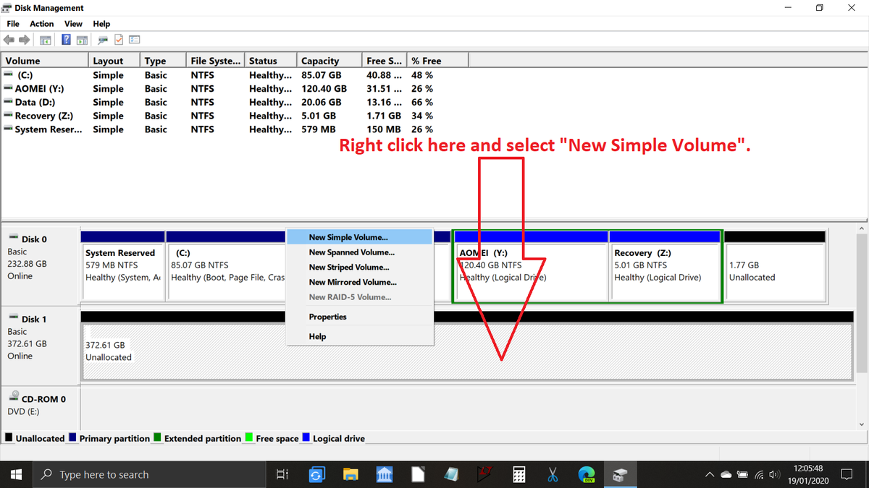Image resolution: width=869 pixels, height=488 pixels.
Task: Open the Action menu
Action: coord(42,24)
